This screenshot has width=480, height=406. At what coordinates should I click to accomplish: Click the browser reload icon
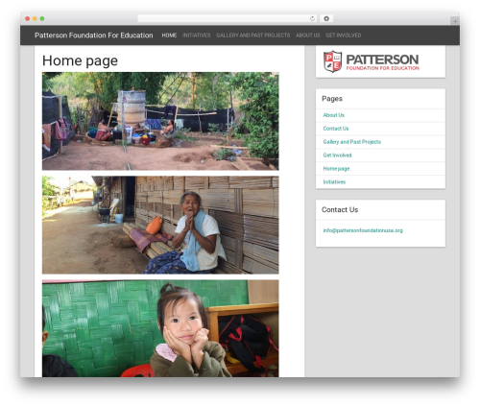click(312, 18)
